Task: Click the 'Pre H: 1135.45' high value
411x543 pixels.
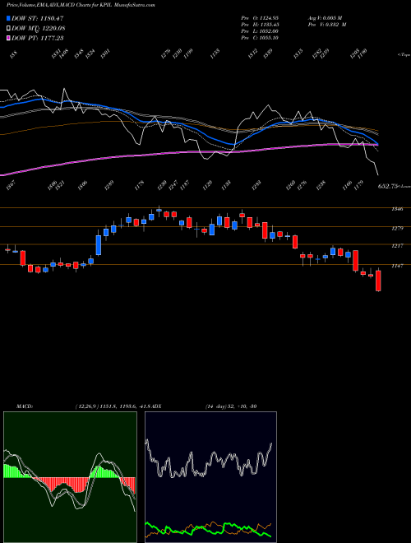Action: (x=260, y=25)
